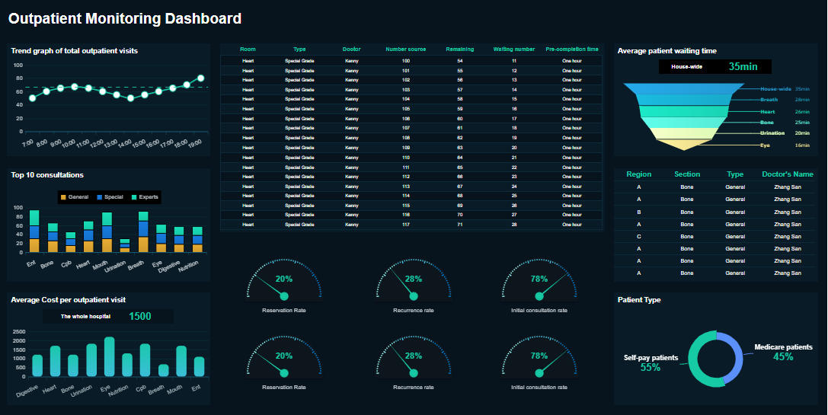The width and height of the screenshot is (828, 415).
Task: Click the 'Number source' column header
Action: pyautogui.click(x=405, y=49)
